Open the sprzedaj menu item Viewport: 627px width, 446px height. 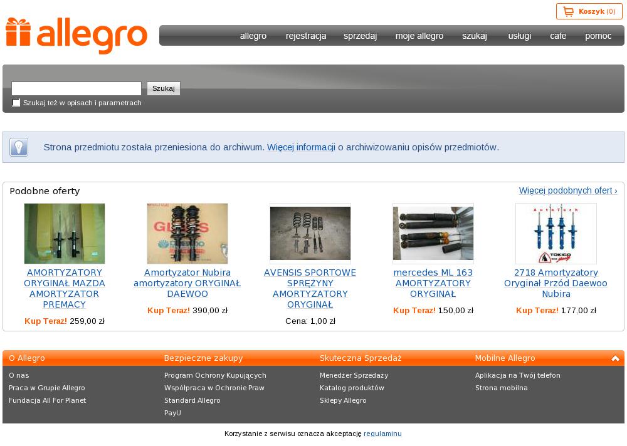360,36
